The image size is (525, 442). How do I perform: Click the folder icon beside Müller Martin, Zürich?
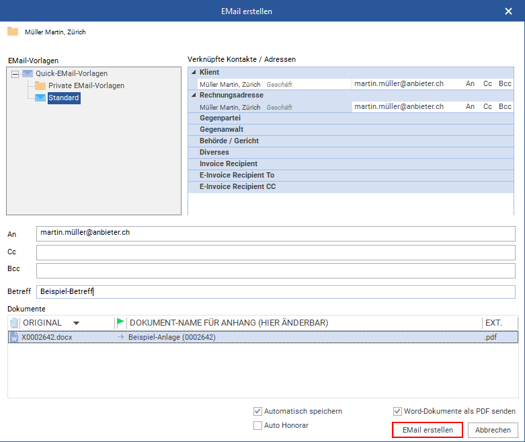13,32
